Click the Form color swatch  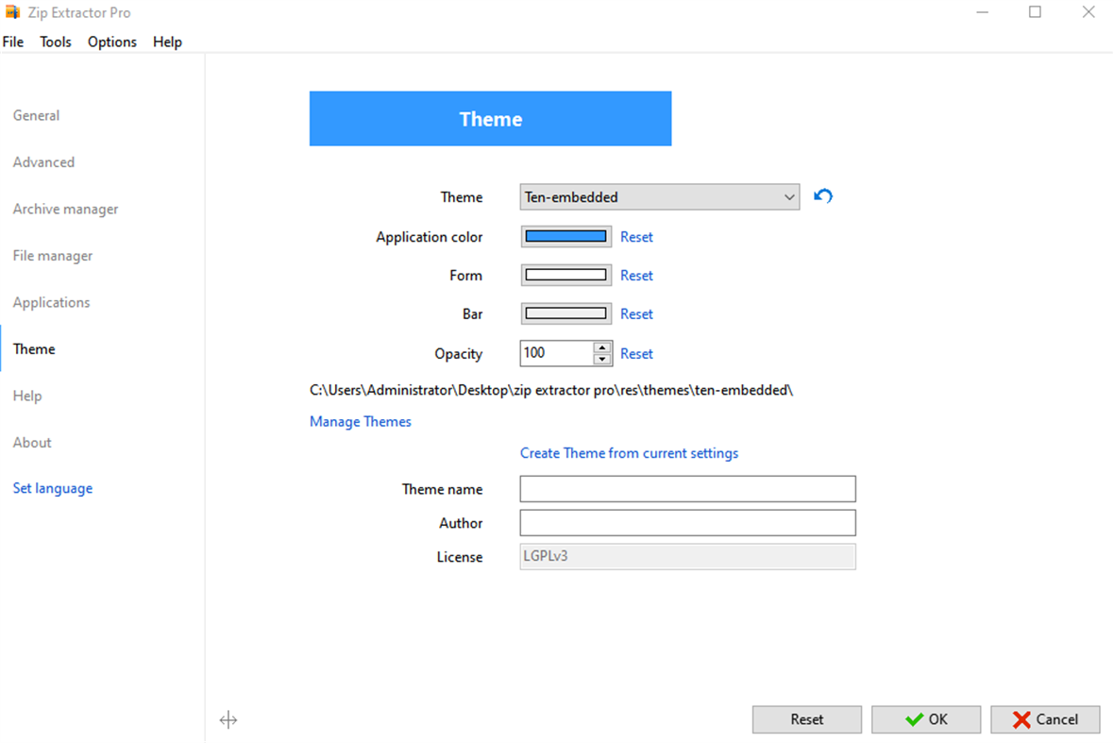tap(565, 275)
